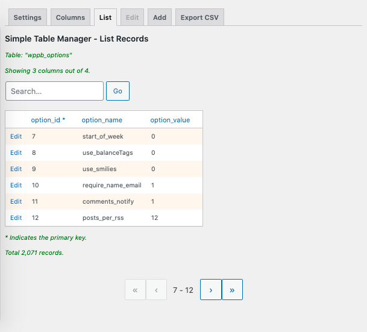Click the start_of_week name cell
Viewport: 367px width, 332px height.
103,136
